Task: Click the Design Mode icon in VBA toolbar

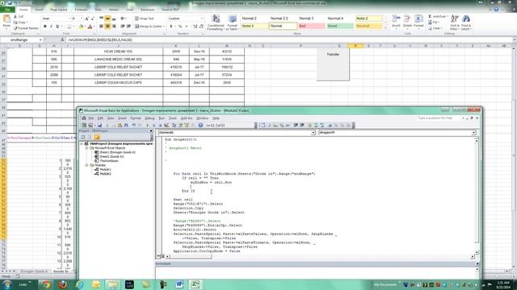Action: [166, 126]
